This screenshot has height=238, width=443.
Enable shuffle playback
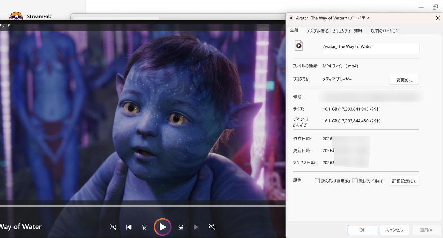pyautogui.click(x=112, y=227)
